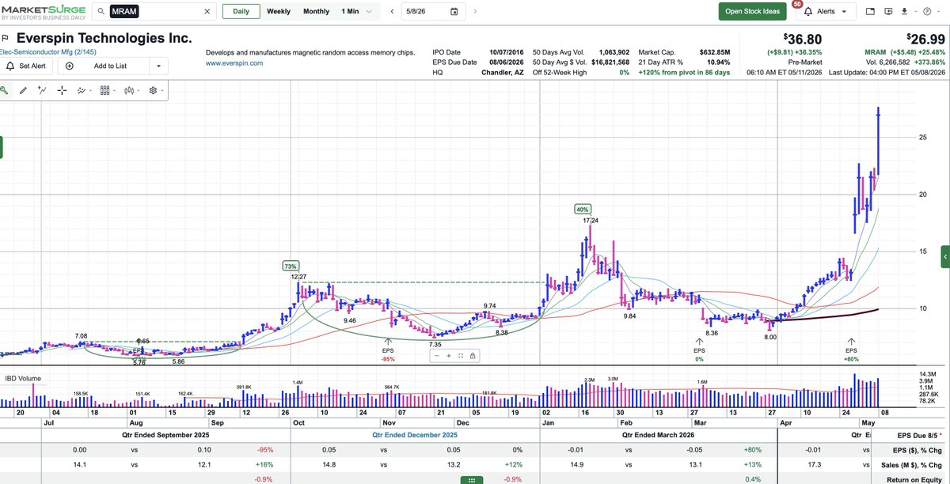The width and height of the screenshot is (950, 484).
Task: Toggle the chart zoom lock icon
Action: (473, 356)
